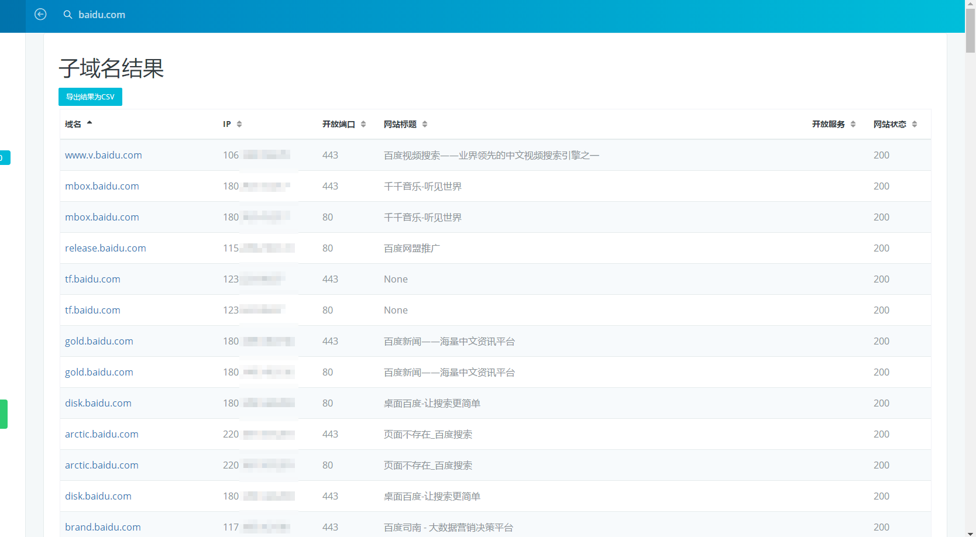Sort by 网站标题 column arrows
Viewport: 976px width, 537px height.
[425, 124]
